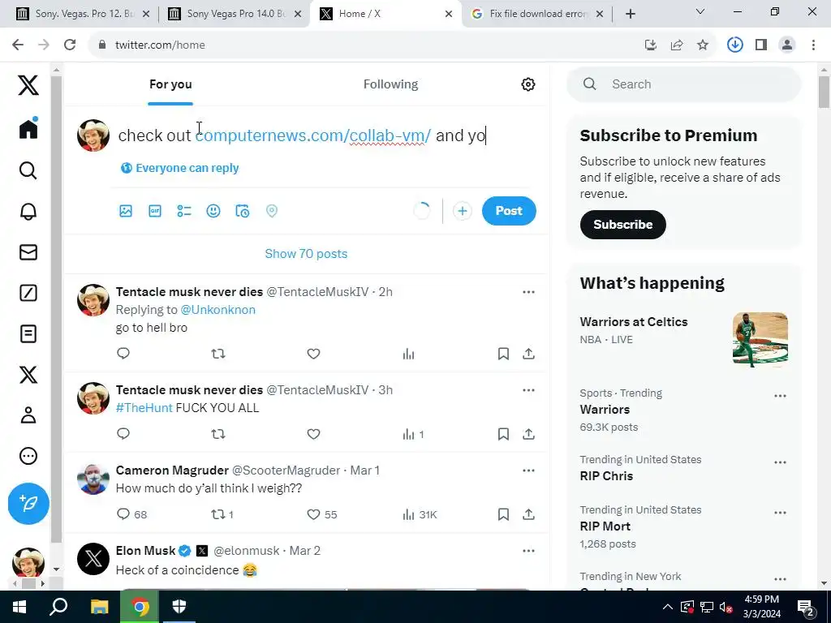Open Chrome downloads icon
The width and height of the screenshot is (831, 623).
734,45
